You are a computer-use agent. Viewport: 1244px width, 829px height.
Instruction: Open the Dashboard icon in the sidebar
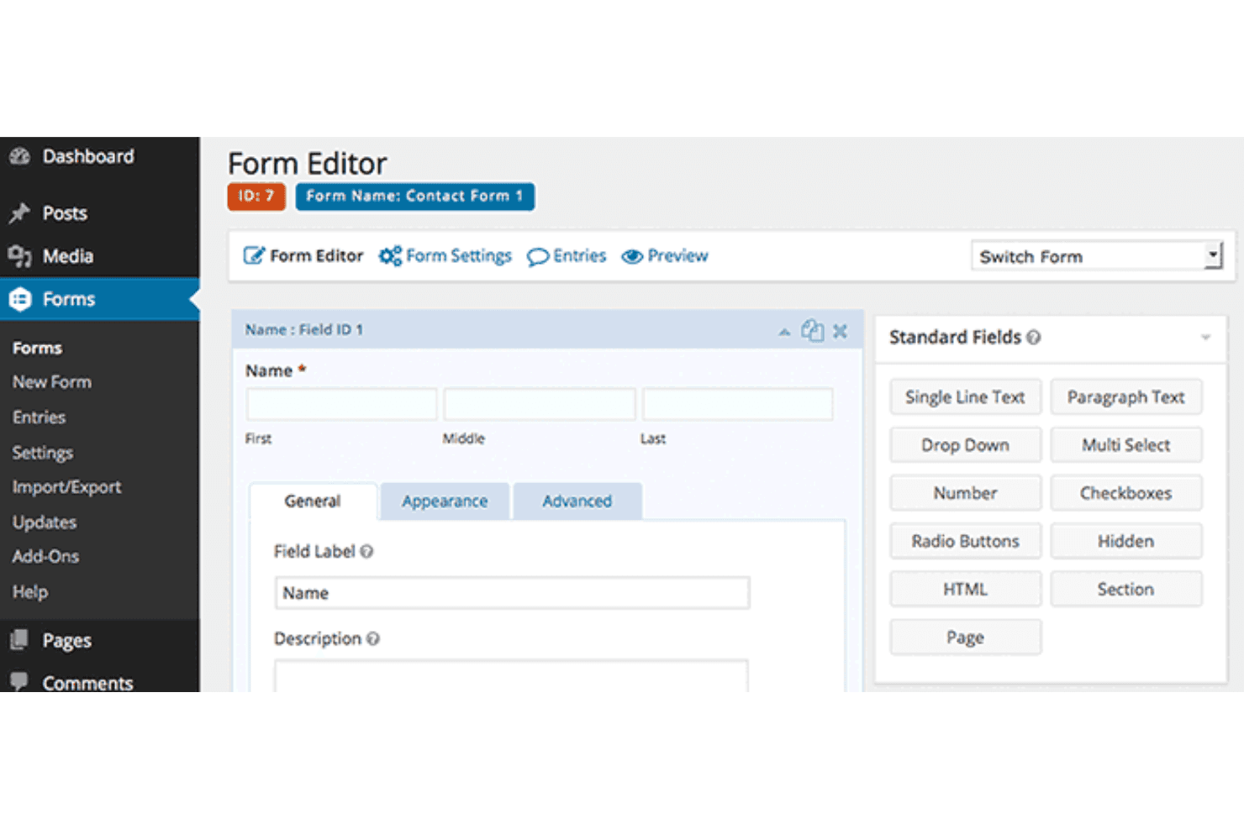(x=19, y=156)
